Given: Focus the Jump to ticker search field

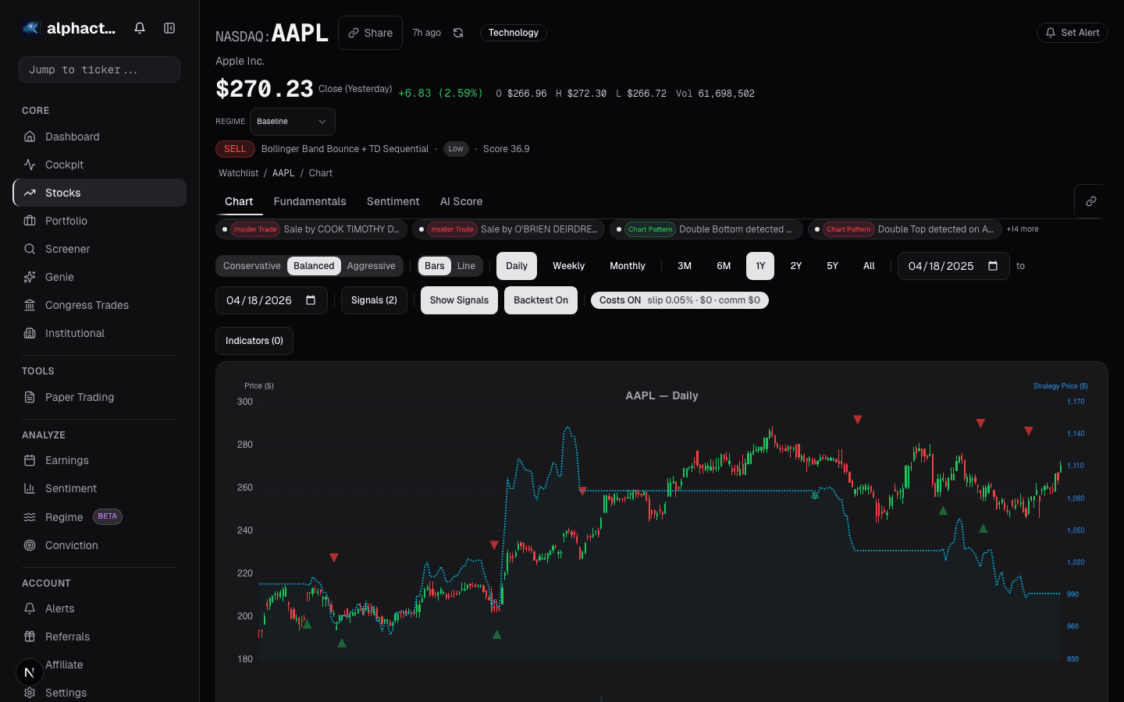Looking at the screenshot, I should pos(99,69).
